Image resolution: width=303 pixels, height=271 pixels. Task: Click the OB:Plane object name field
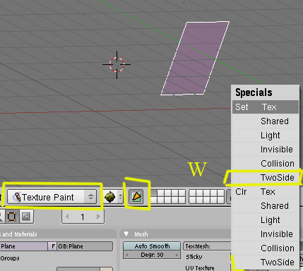[x=85, y=246]
